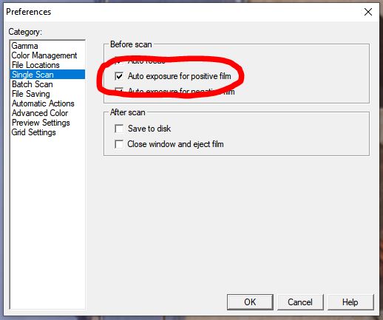The width and height of the screenshot is (383, 320).
Task: Select File Locations in category list
Action: [35, 65]
